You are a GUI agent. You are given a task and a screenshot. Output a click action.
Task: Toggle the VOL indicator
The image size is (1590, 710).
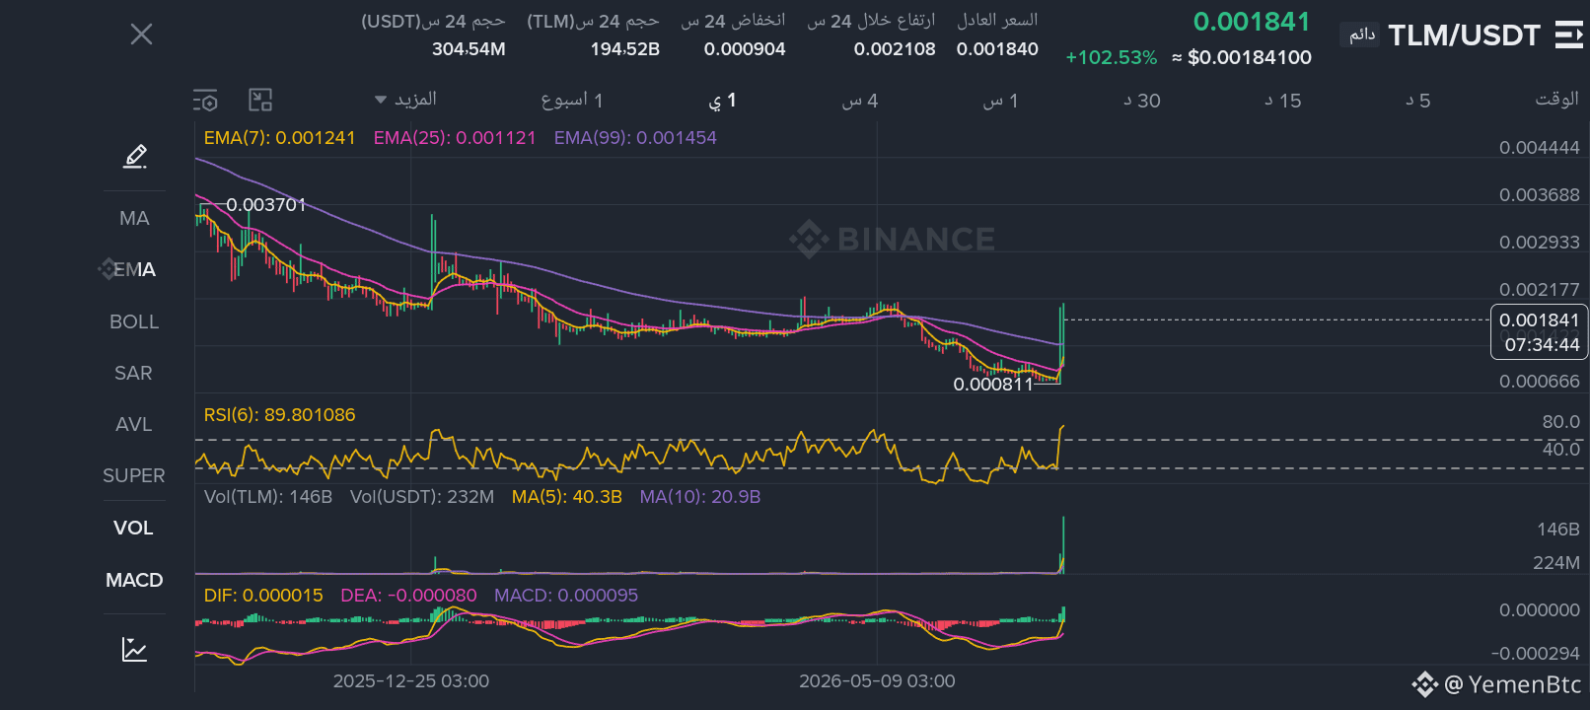[134, 528]
